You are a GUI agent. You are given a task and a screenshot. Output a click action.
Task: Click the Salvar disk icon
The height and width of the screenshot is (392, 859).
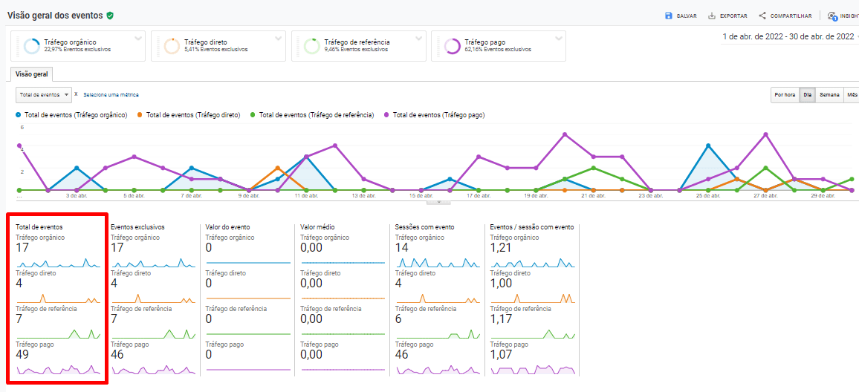[669, 16]
